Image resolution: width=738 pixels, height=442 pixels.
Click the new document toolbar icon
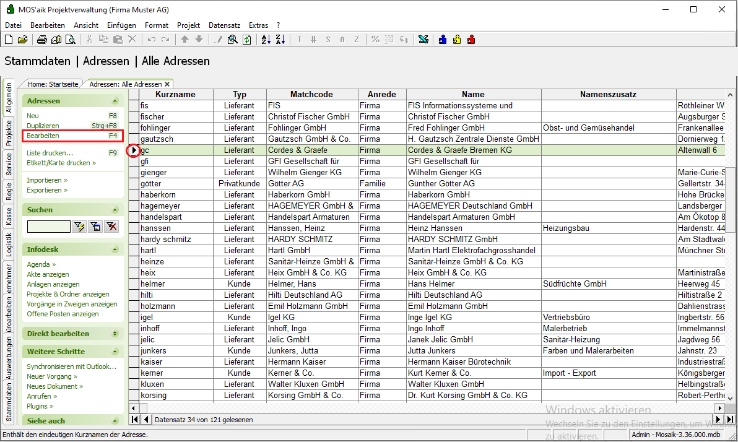click(x=9, y=40)
